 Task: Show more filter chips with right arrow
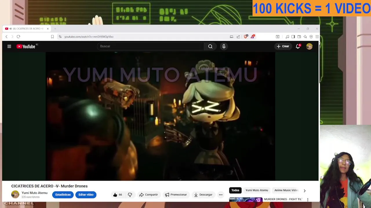(x=304, y=191)
